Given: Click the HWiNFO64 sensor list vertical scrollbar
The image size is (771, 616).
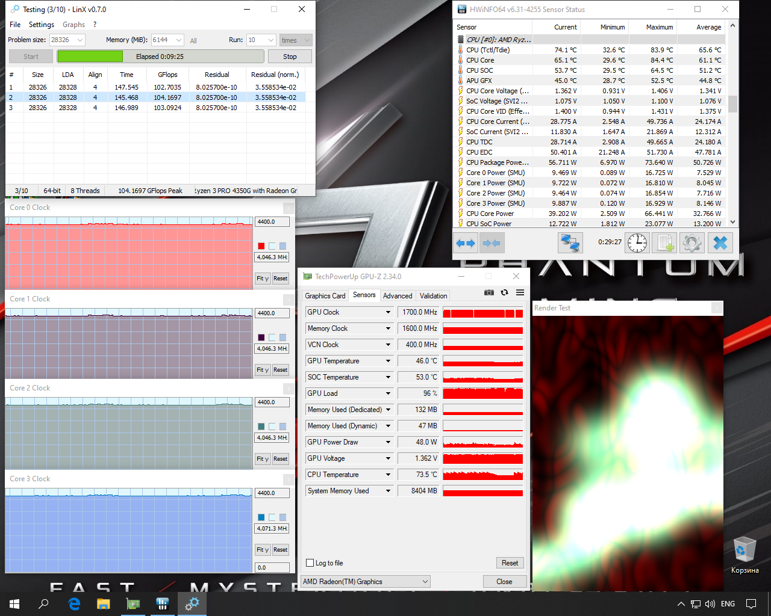Looking at the screenshot, I should click(732, 123).
